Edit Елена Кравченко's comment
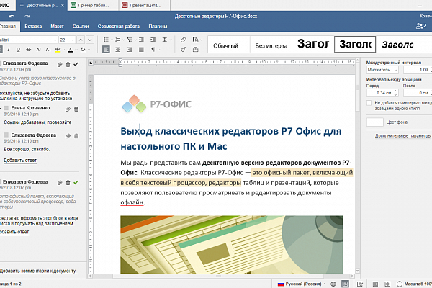Screen dimensions: 432x288 [68, 109]
